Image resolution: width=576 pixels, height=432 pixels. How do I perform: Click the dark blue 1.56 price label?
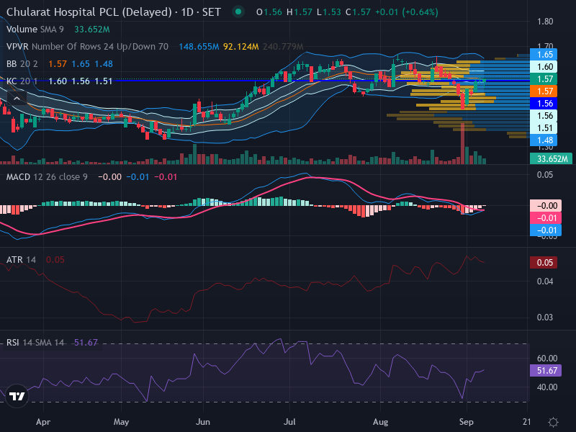[544, 104]
